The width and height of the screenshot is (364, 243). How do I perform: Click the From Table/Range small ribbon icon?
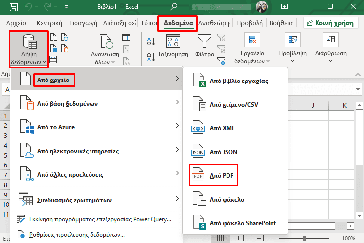(x=53, y=60)
